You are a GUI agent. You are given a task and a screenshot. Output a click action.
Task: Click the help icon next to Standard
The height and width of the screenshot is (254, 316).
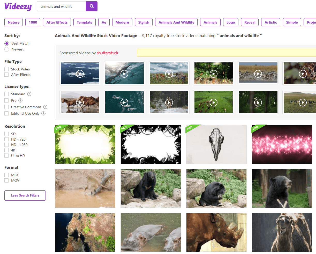29,94
